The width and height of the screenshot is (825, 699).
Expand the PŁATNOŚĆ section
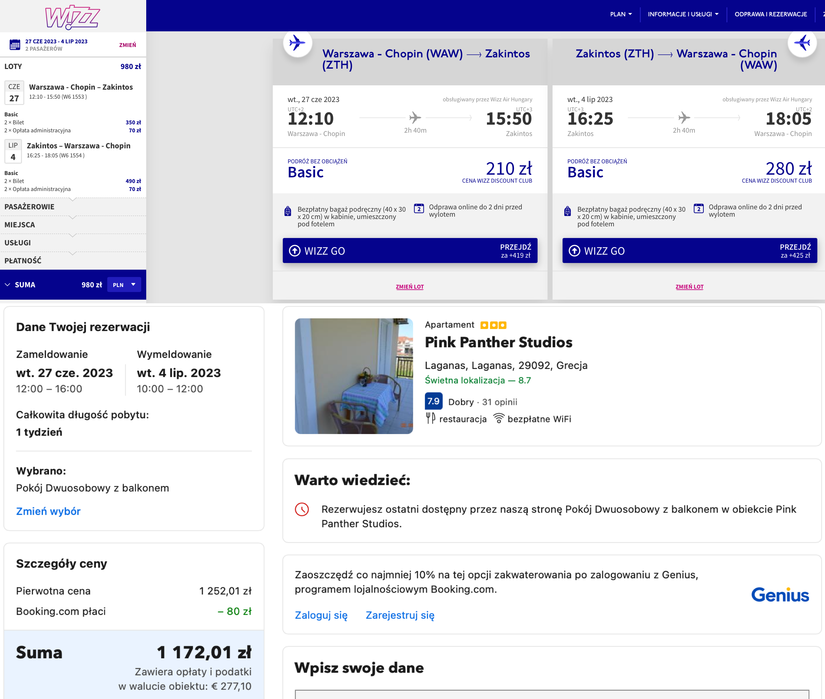(x=73, y=261)
